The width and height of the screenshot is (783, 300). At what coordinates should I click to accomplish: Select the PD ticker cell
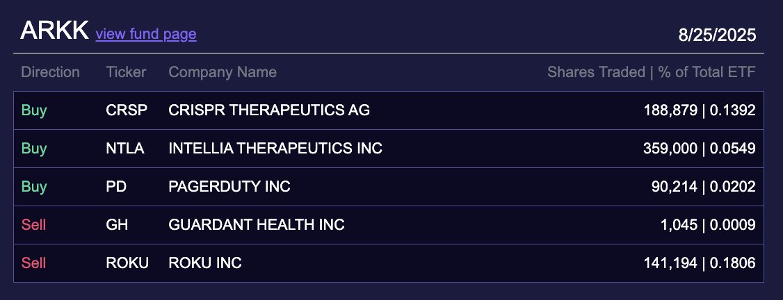coord(115,187)
